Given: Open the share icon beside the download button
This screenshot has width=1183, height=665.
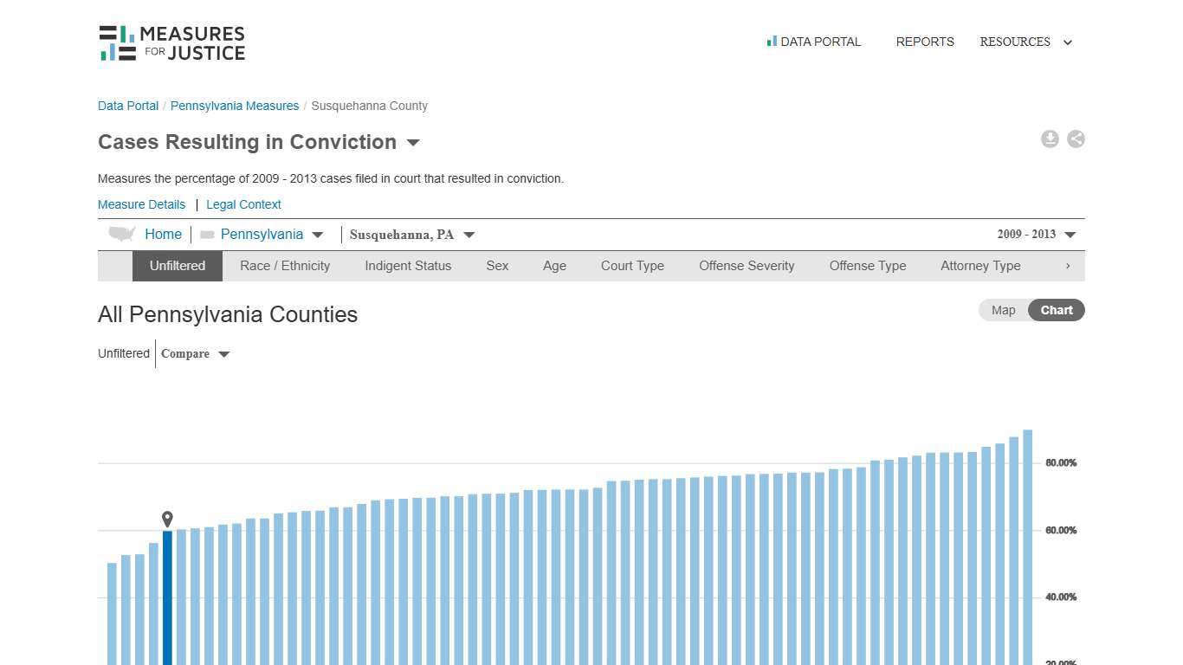Looking at the screenshot, I should [x=1076, y=139].
